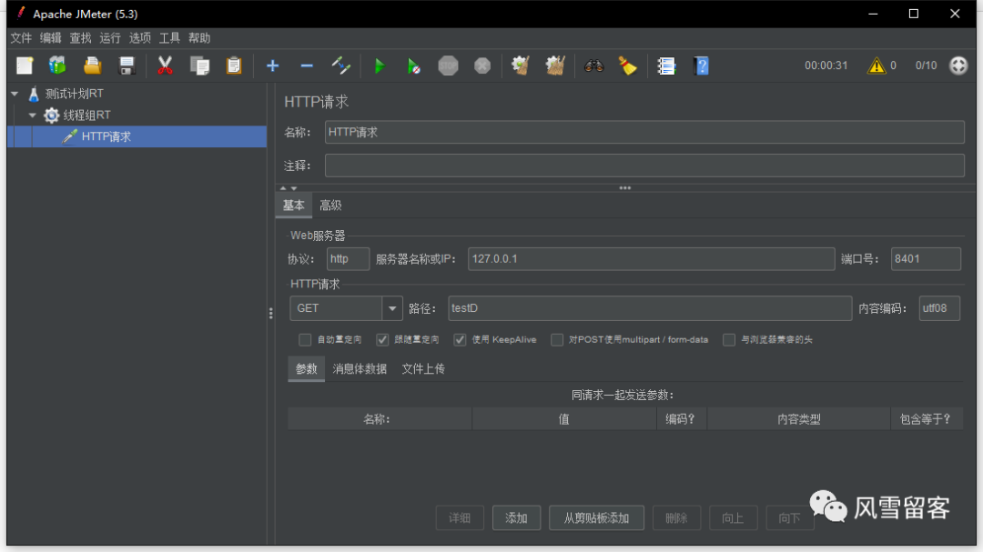Click the Cut scissors icon
983x552 pixels.
click(165, 65)
